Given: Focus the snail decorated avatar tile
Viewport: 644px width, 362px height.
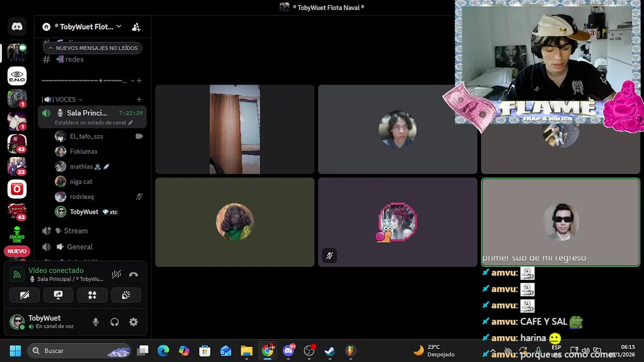Looking at the screenshot, I should [x=397, y=222].
